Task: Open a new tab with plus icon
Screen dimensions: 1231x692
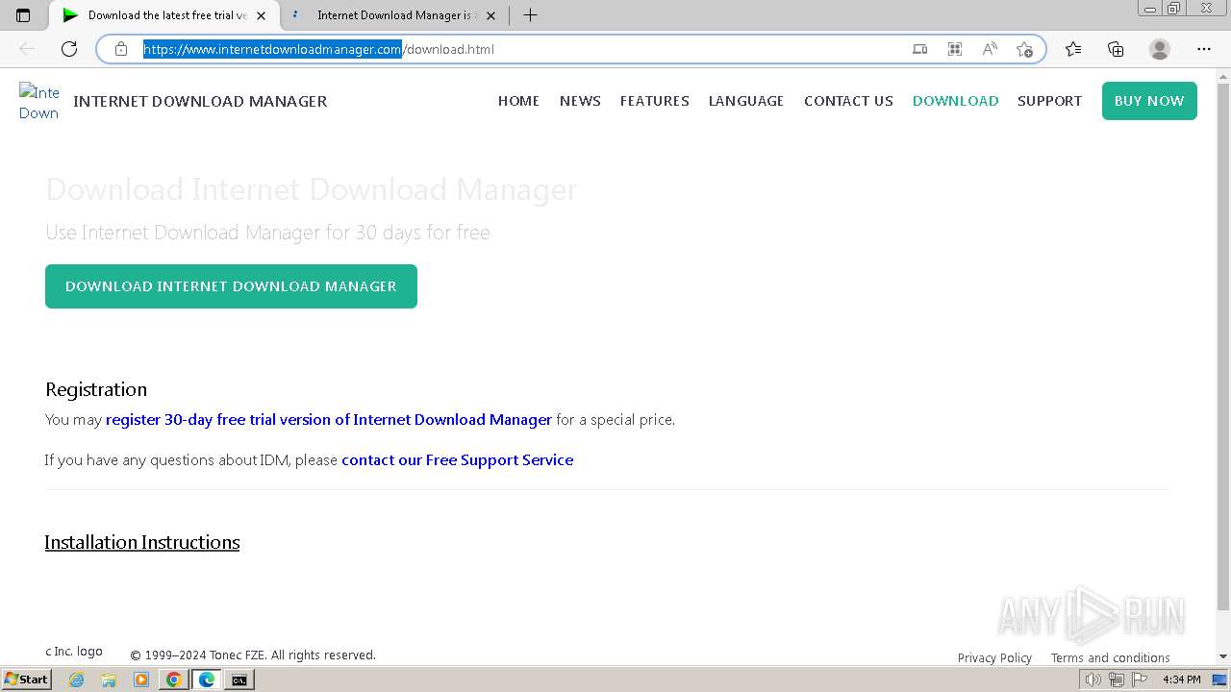Action: coord(530,15)
